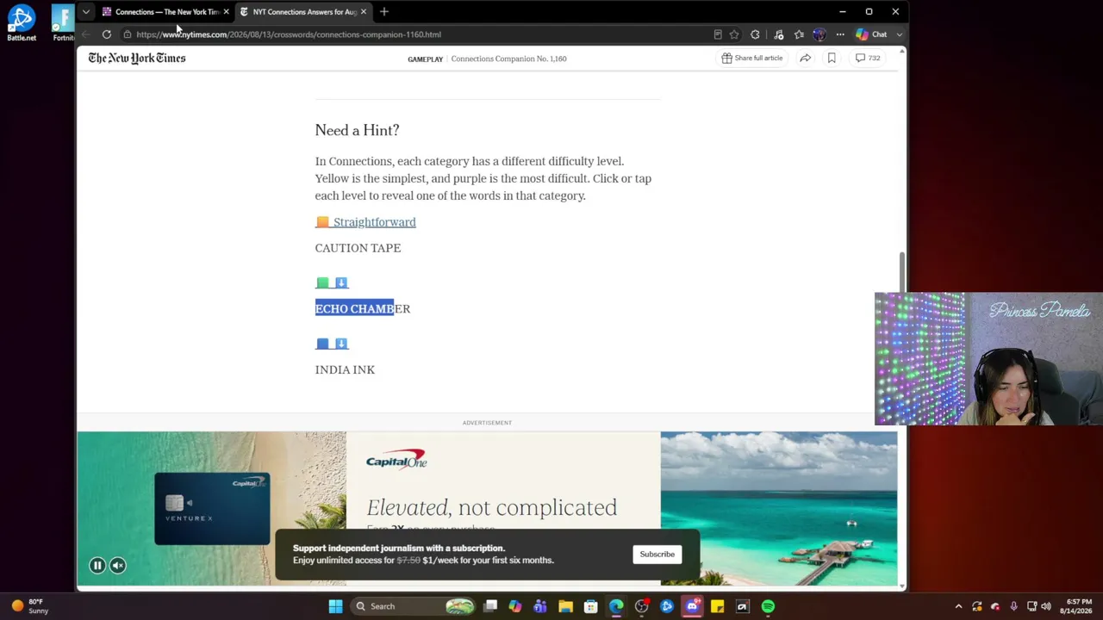Open the favorites list icon
The image size is (1103, 620).
(799, 34)
